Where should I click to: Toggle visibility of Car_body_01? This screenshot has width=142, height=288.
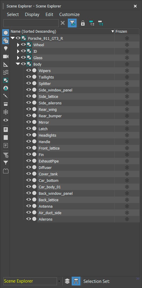[28, 187]
